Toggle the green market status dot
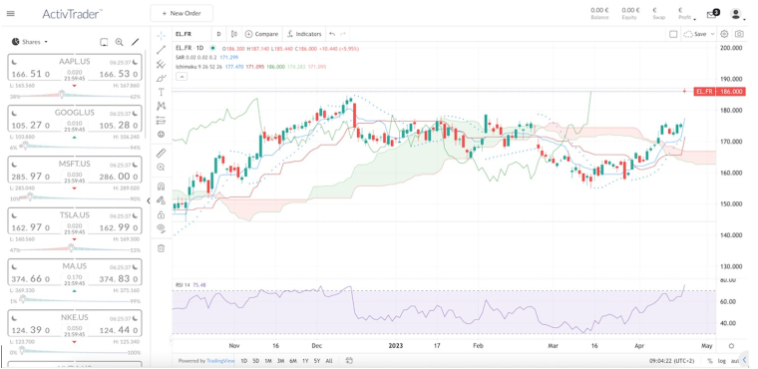758x369 pixels. coord(213,48)
